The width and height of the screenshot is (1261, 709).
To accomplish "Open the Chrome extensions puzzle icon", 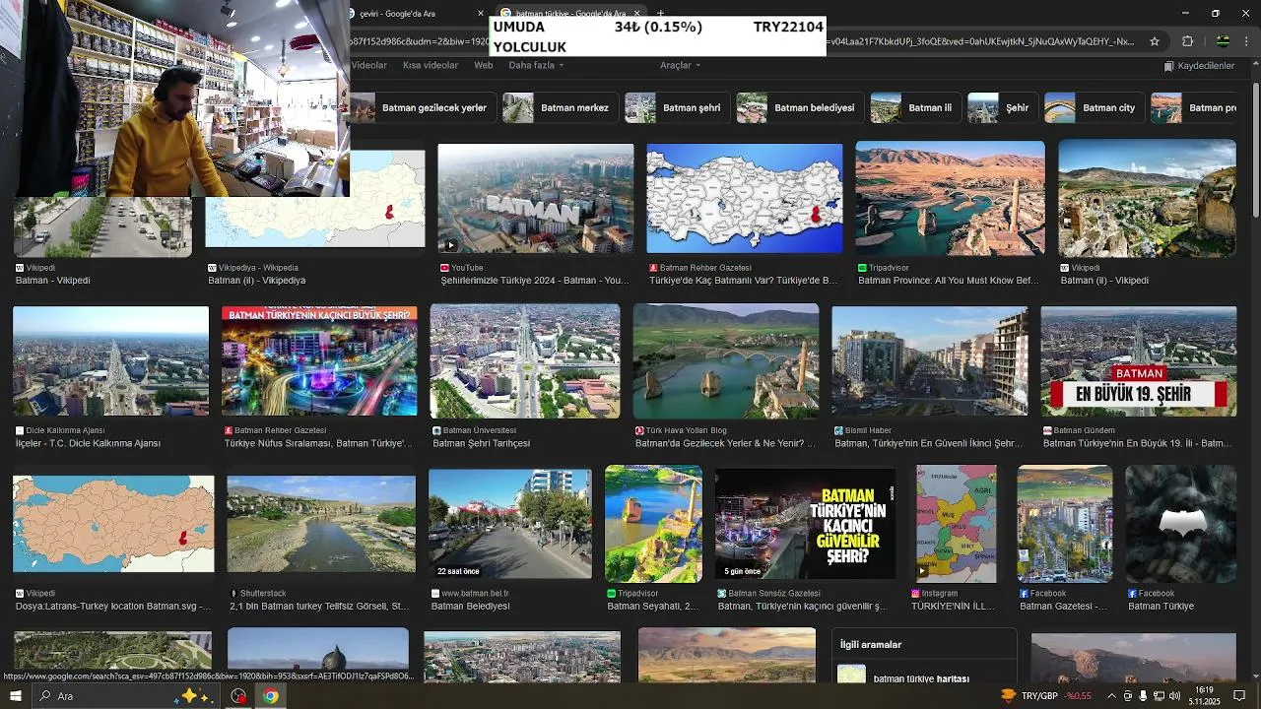I will click(1187, 41).
